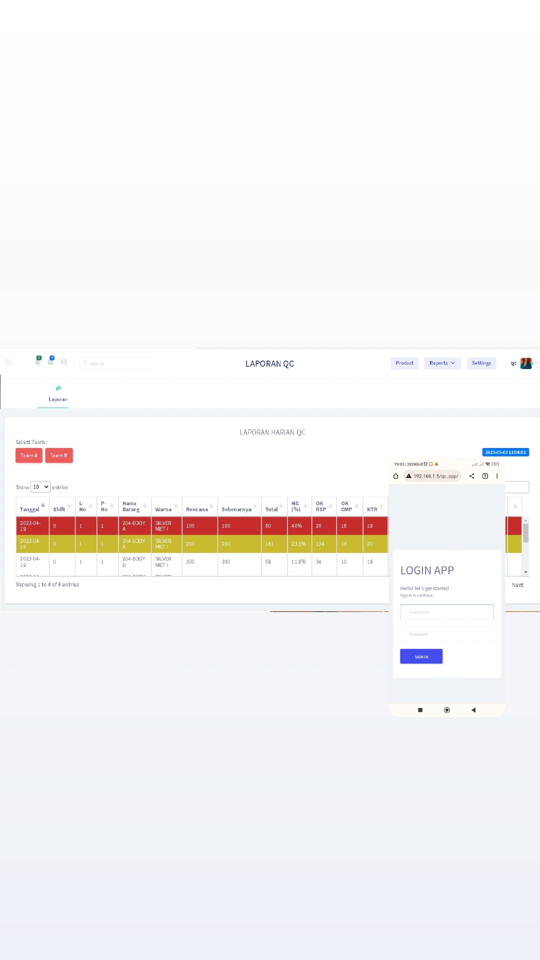The image size is (540, 960).
Task: Open the mail inbox icon
Action: pos(50,362)
